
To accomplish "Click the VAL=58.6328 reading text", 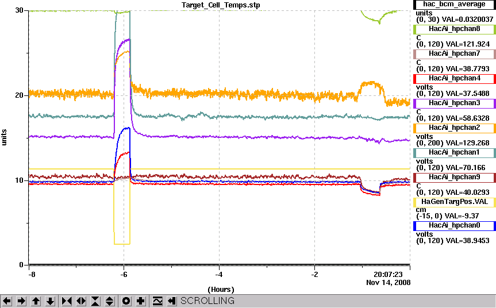I will click(467, 118).
